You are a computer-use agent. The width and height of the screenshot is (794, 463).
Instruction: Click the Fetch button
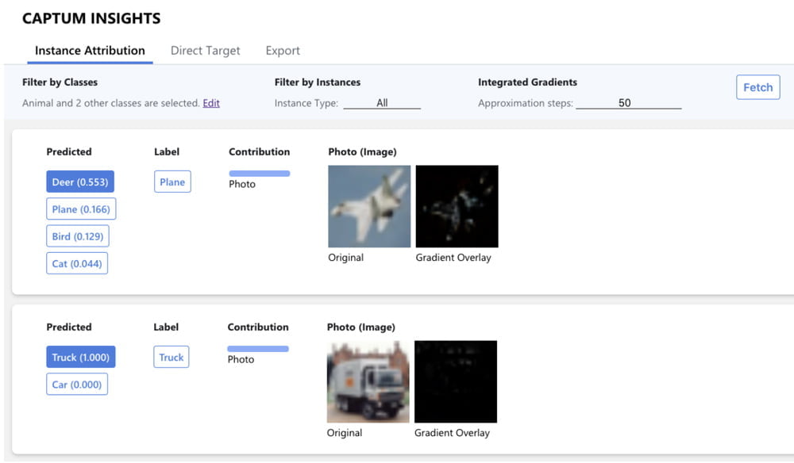[x=757, y=87]
